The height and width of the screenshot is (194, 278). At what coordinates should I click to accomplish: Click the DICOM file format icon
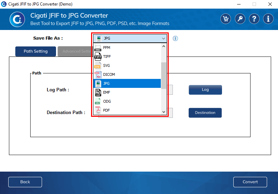[98, 74]
